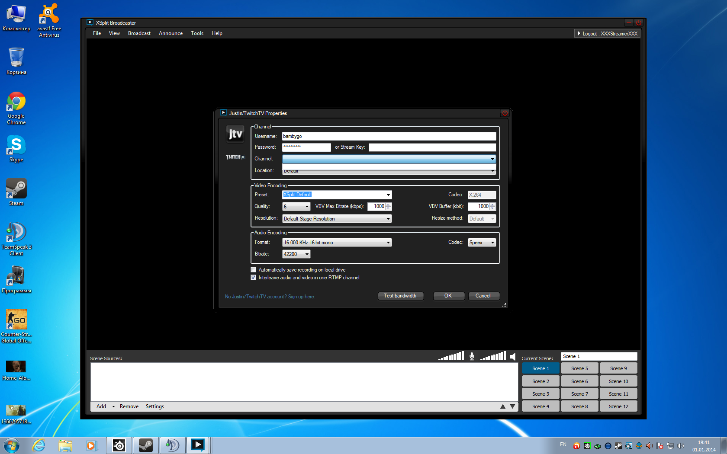
Task: Click the Stream Key input field
Action: tap(432, 147)
